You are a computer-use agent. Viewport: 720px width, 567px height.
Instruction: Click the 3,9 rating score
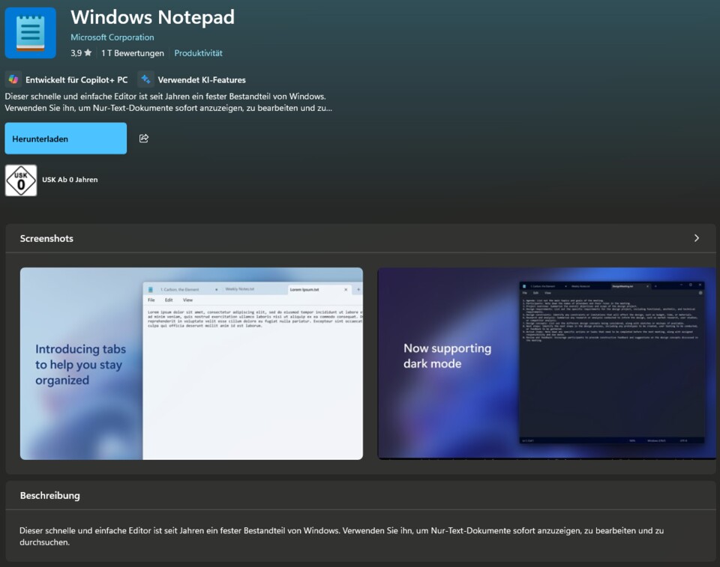coord(77,53)
